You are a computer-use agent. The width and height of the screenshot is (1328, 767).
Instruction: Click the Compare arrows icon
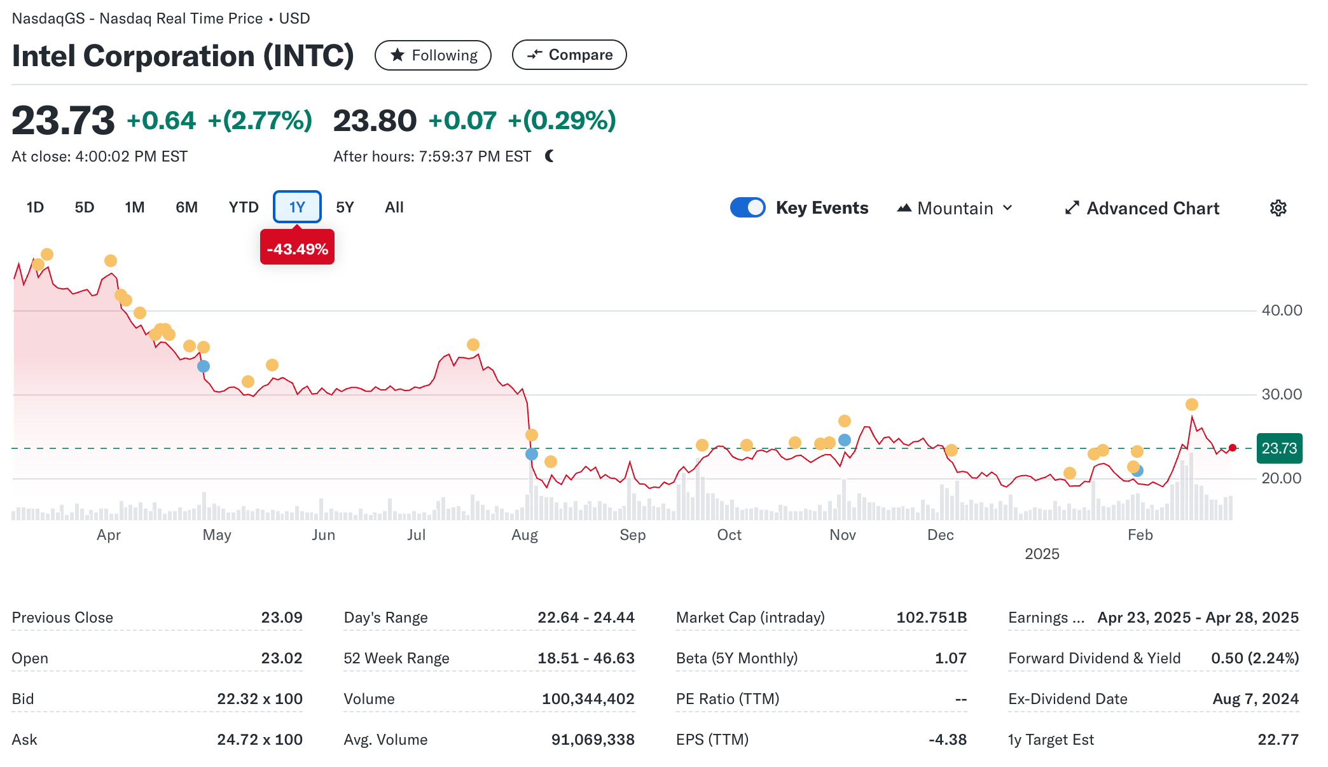pos(534,55)
